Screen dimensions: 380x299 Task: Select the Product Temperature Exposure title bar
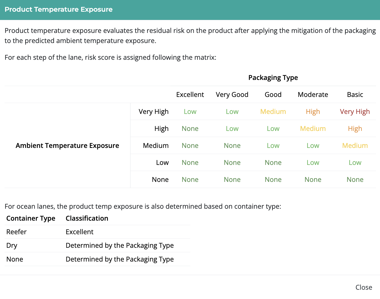(58, 9)
